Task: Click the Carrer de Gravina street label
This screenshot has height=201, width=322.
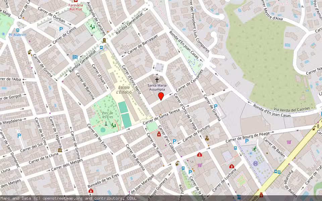Action: click(x=212, y=108)
